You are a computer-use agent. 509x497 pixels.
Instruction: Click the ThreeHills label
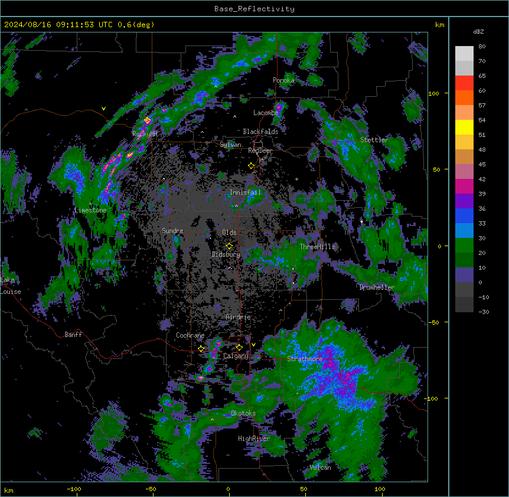317,247
